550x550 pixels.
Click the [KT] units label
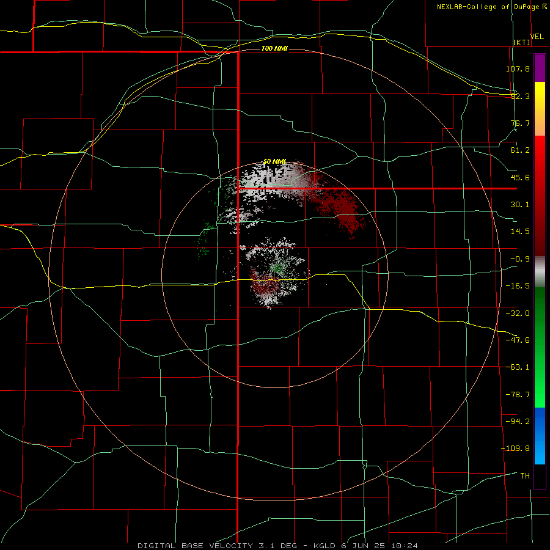[x=522, y=42]
